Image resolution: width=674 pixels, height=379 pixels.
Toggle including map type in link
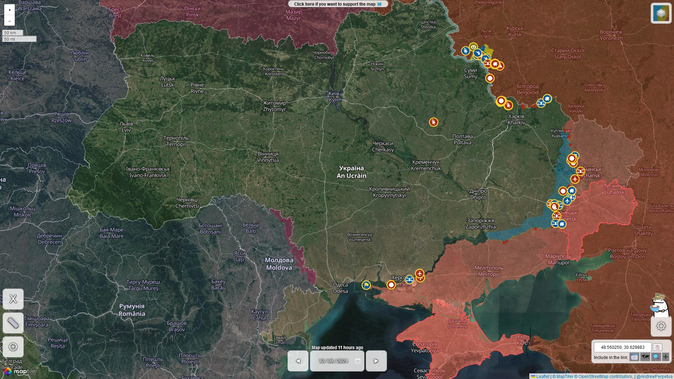pos(645,357)
